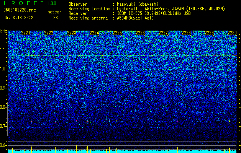The image size is (241, 153).
Task: Click the 1.1 kHz axis tick label
Action: coord(3,50)
